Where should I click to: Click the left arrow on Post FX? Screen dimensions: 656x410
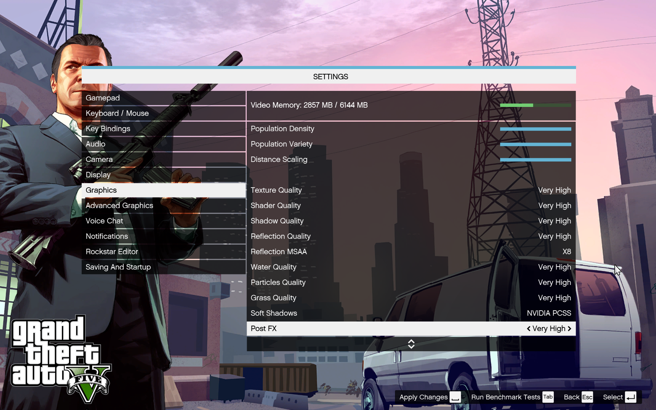tap(529, 329)
